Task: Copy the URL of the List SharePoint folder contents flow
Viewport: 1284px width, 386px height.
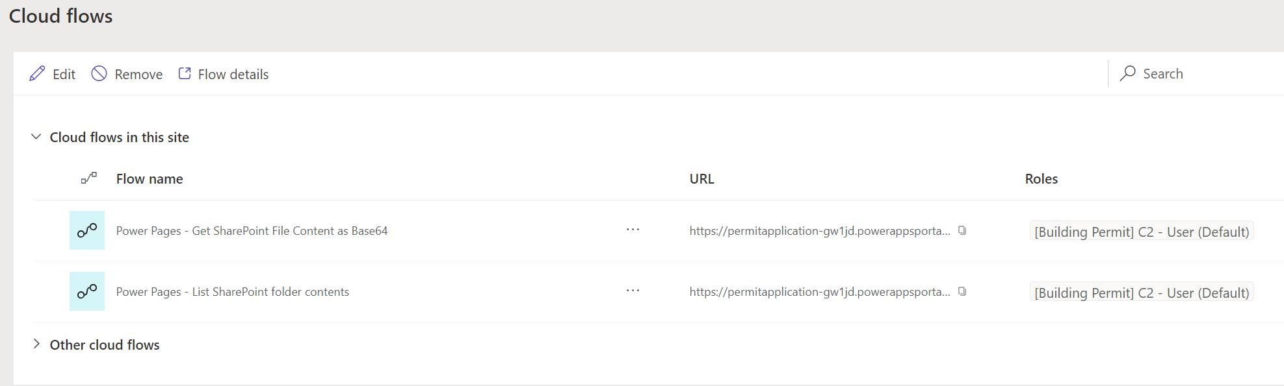Action: (x=962, y=291)
